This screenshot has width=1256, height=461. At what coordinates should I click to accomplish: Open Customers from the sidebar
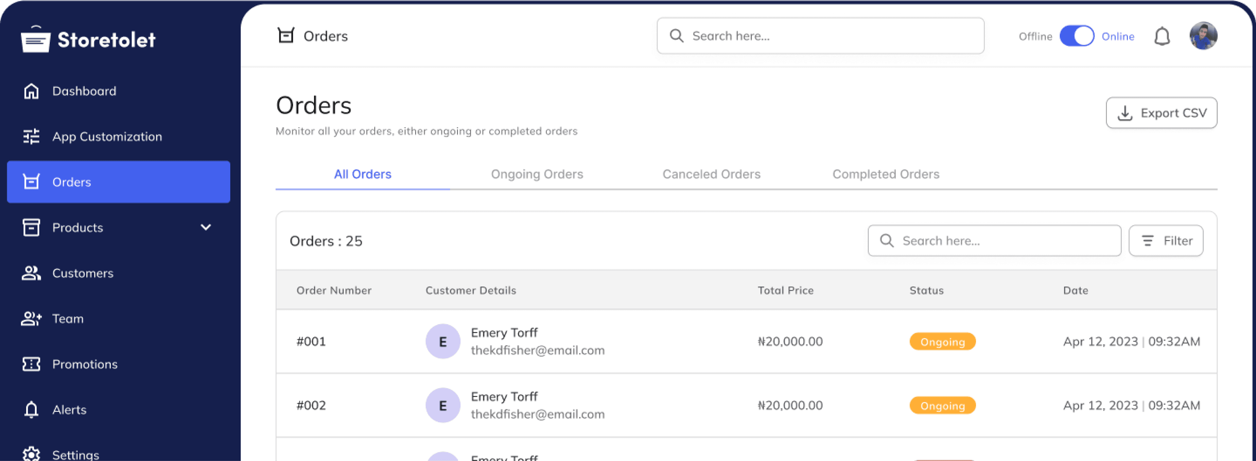click(x=82, y=273)
